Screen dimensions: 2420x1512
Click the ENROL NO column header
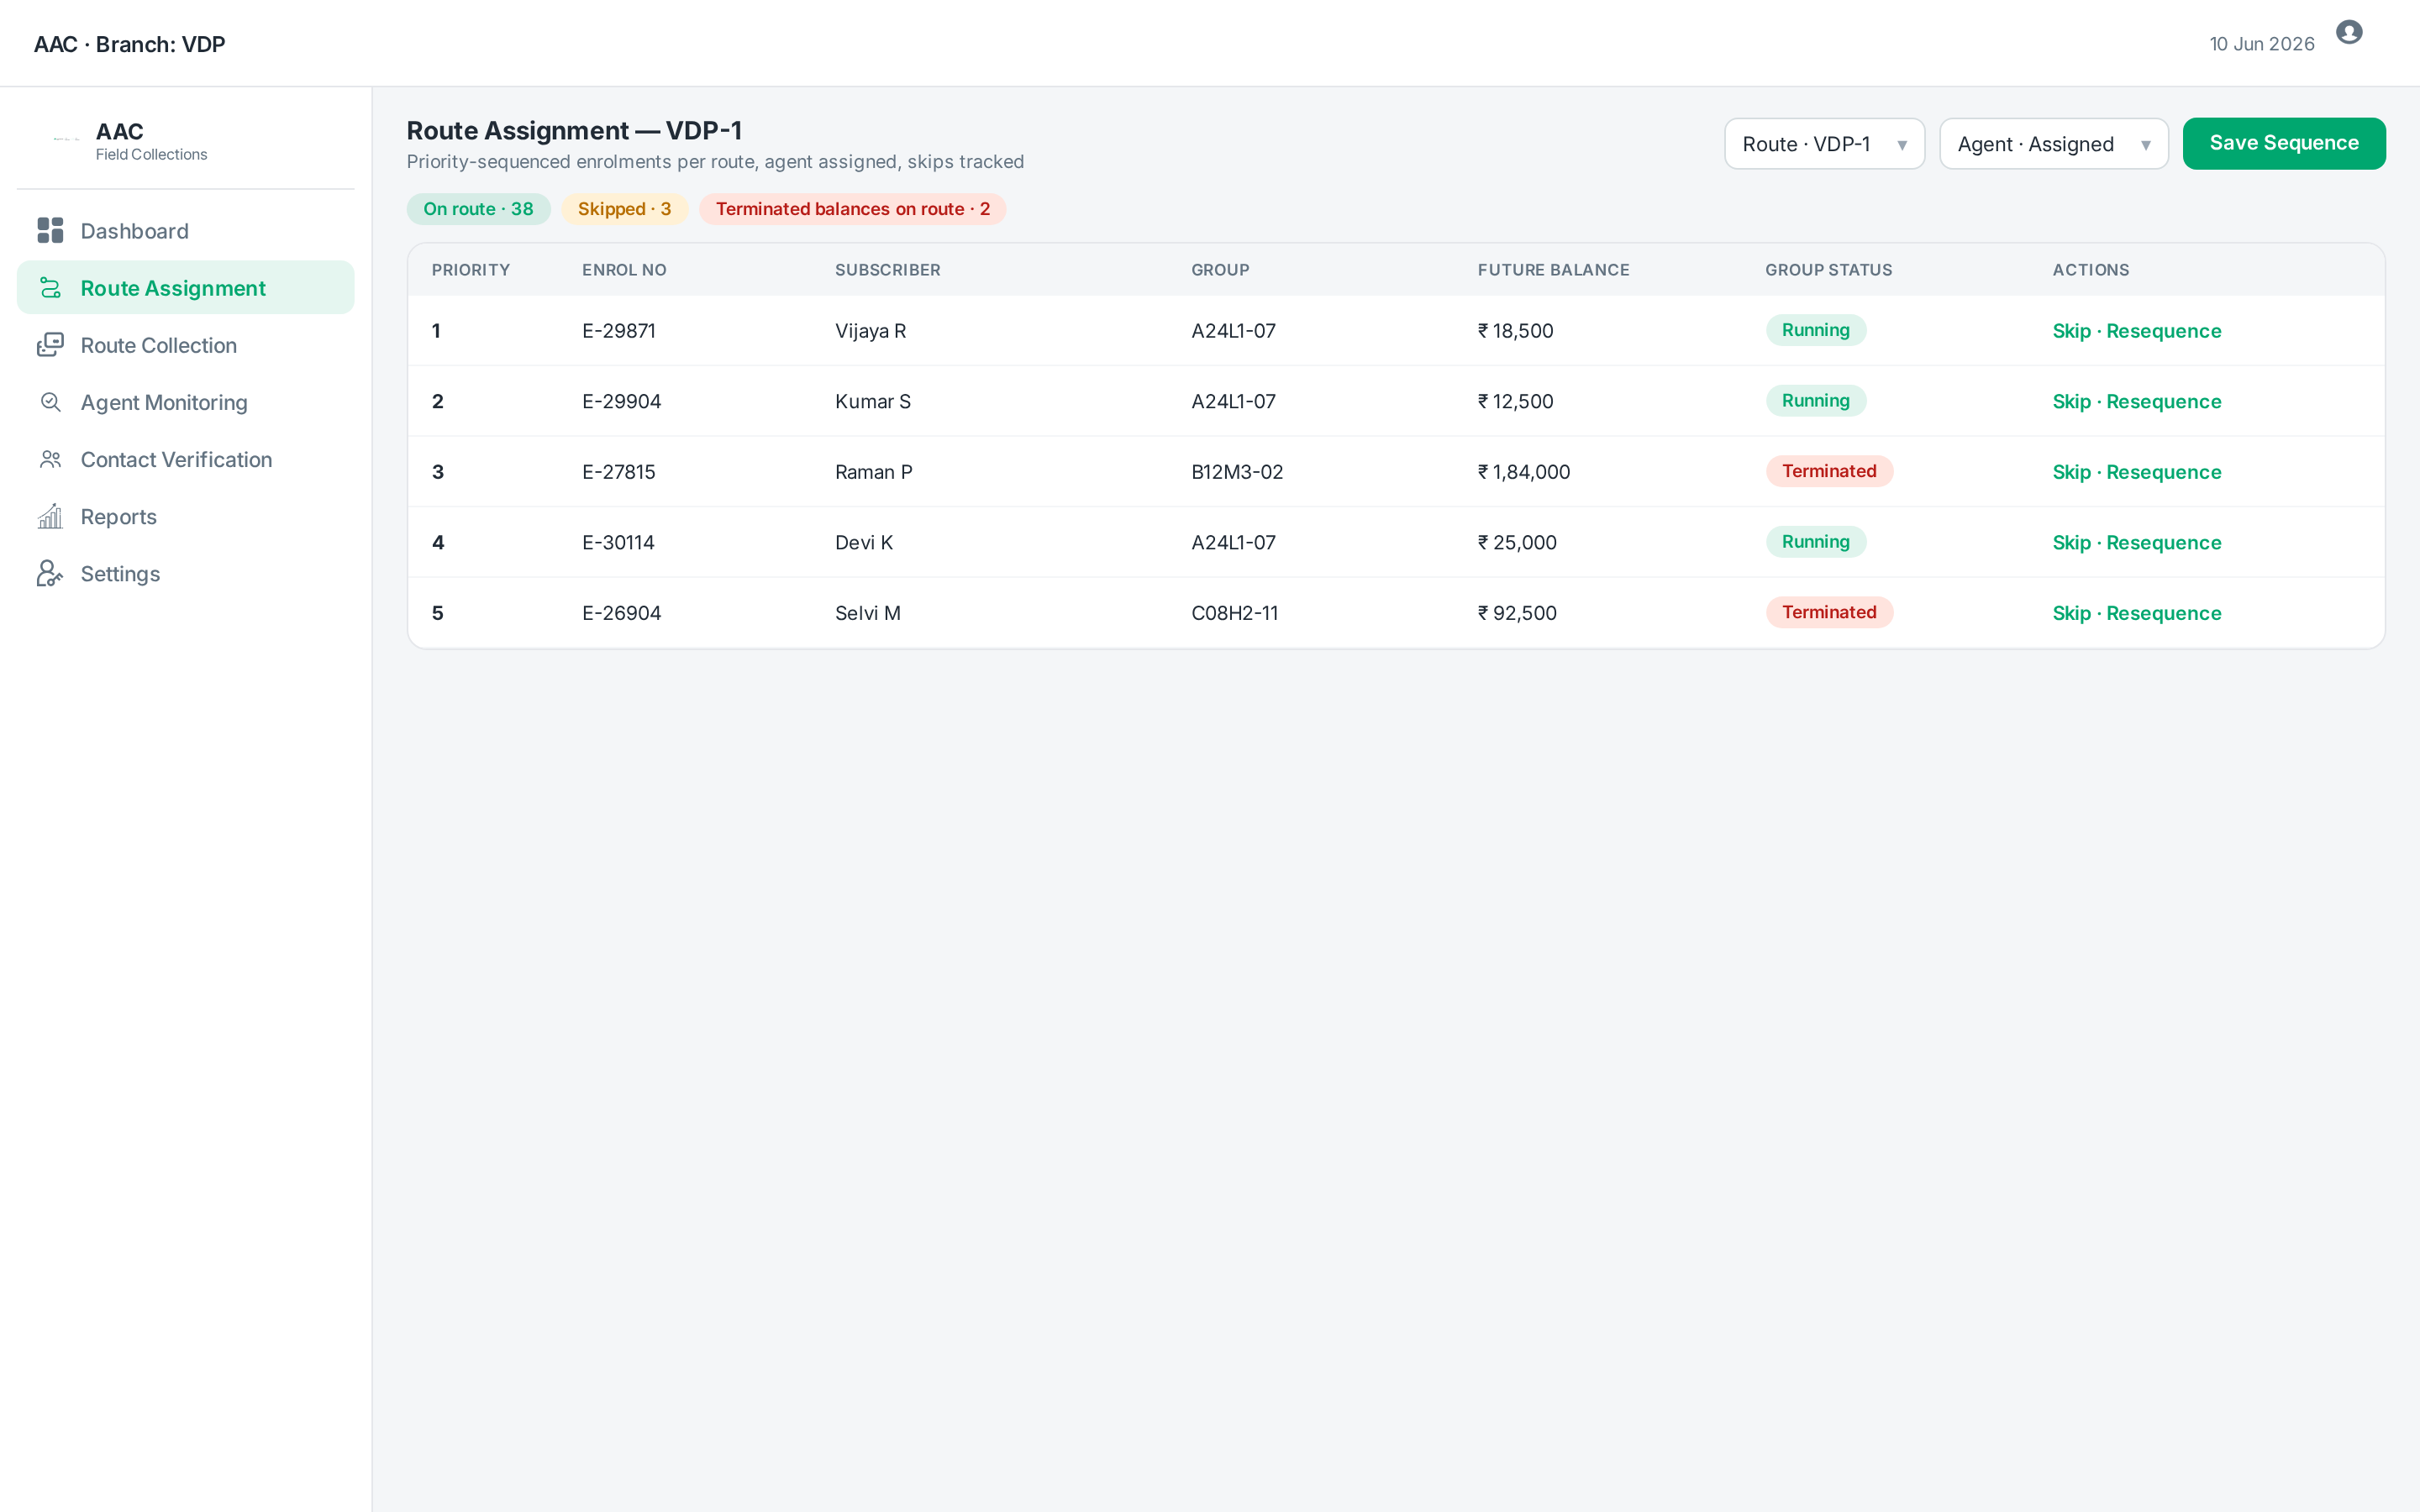tap(624, 270)
